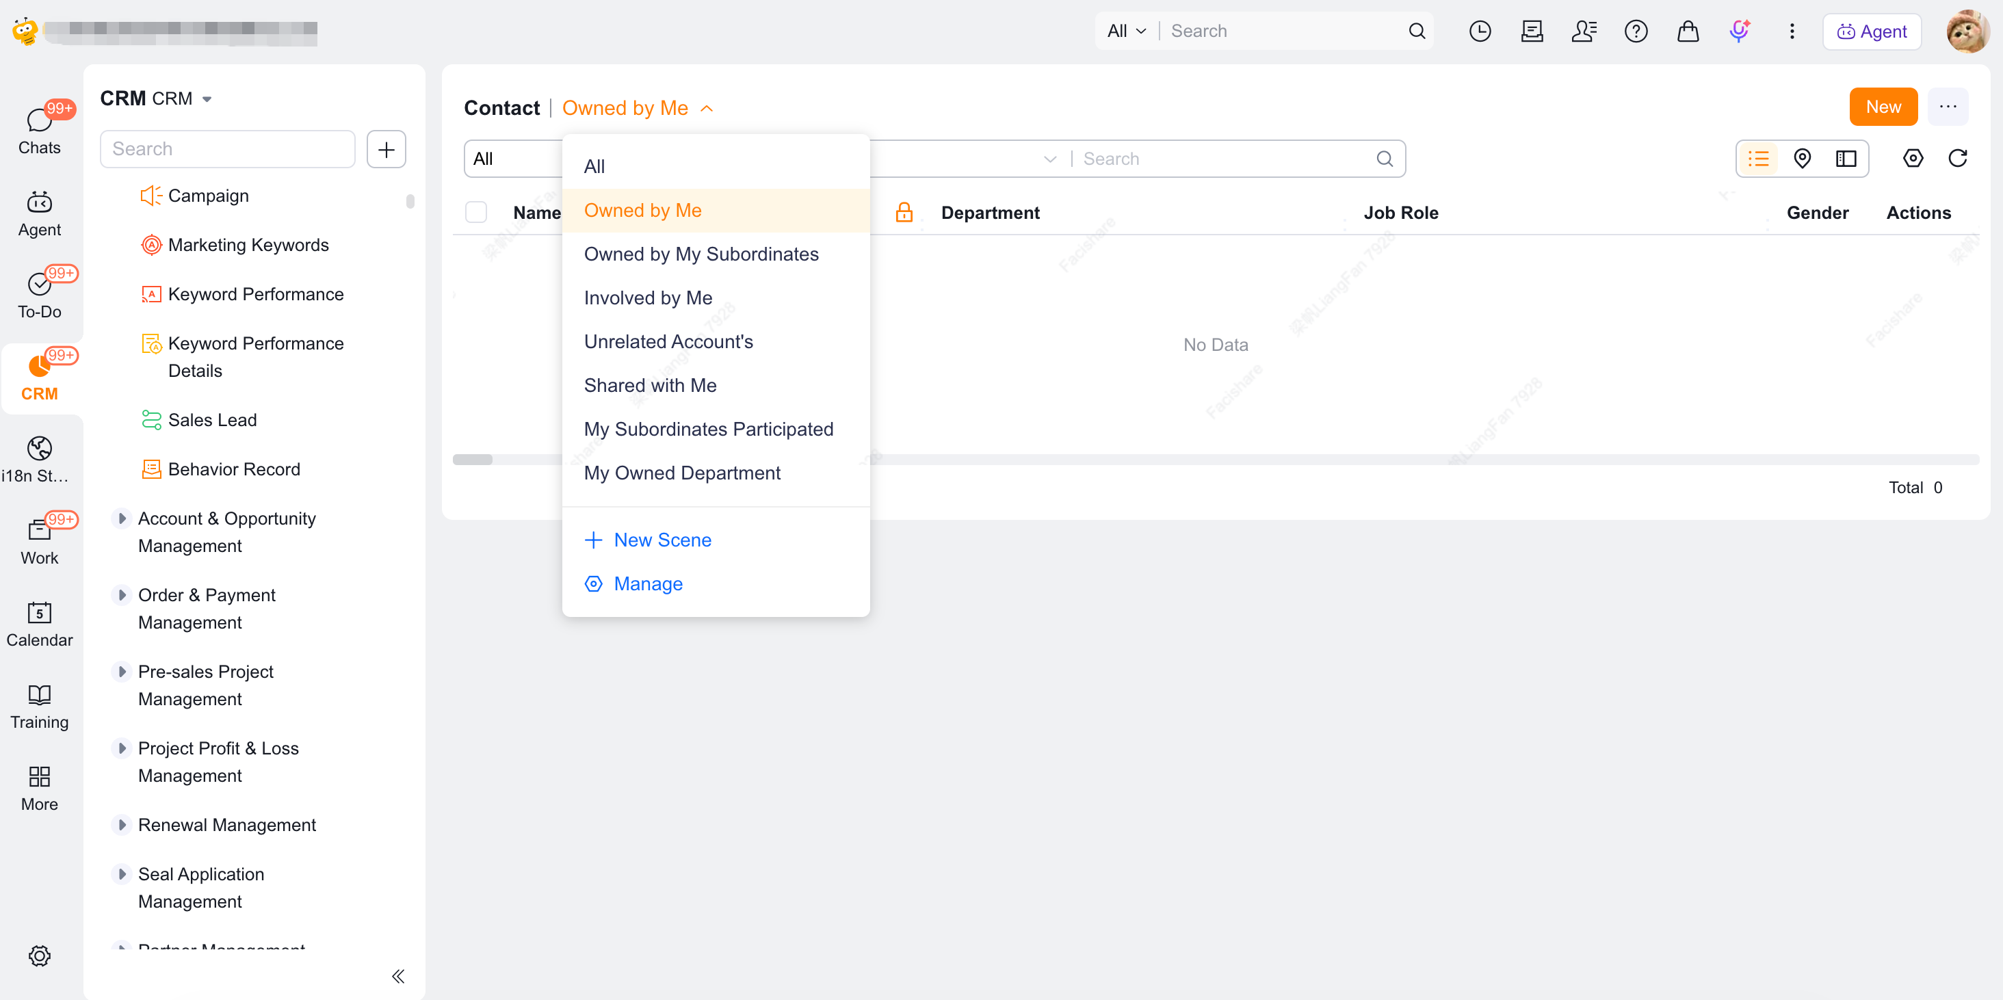Select Involved by Me scene

pyautogui.click(x=716, y=298)
